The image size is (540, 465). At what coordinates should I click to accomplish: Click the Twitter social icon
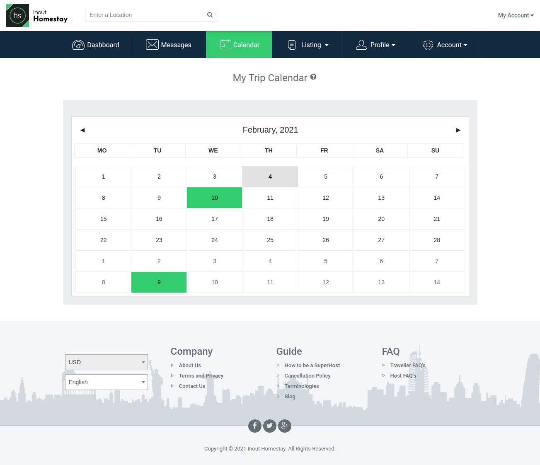pyautogui.click(x=270, y=426)
